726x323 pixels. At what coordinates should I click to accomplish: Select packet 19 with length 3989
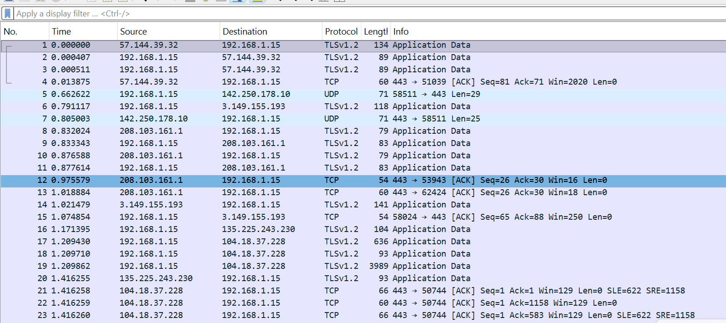coord(363,266)
